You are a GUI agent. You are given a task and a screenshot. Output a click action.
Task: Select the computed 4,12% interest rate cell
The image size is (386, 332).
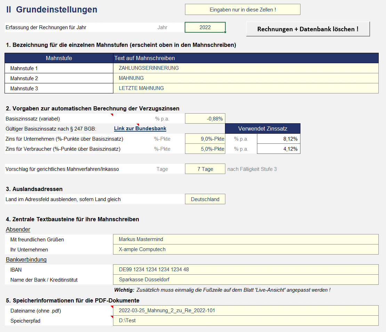coord(279,149)
